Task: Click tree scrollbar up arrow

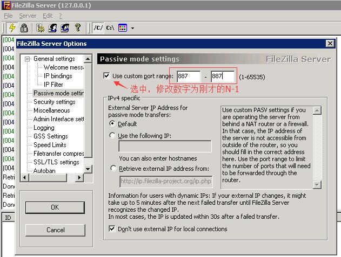Action: pos(88,59)
